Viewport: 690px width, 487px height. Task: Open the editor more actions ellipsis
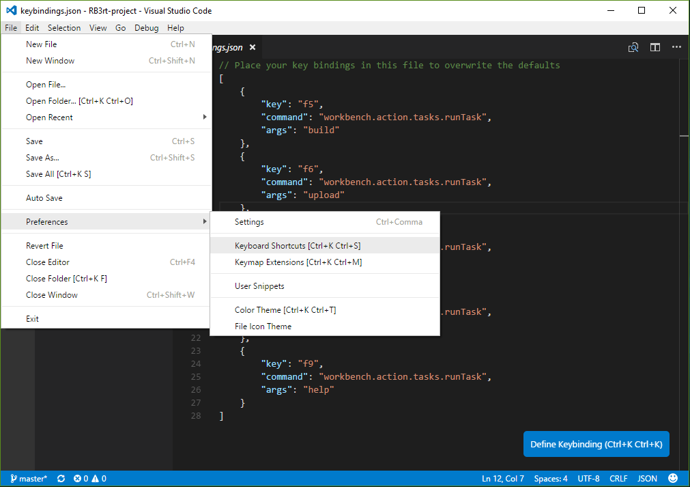677,47
